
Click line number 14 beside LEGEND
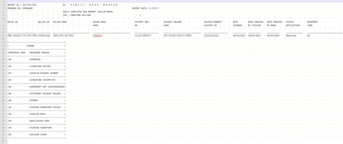(x=3, y=46)
